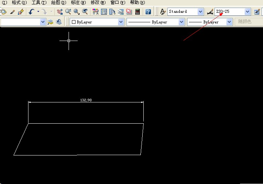Activate the Zoom Realtime magnifier
This screenshot has width=263, height=184.
point(68,12)
